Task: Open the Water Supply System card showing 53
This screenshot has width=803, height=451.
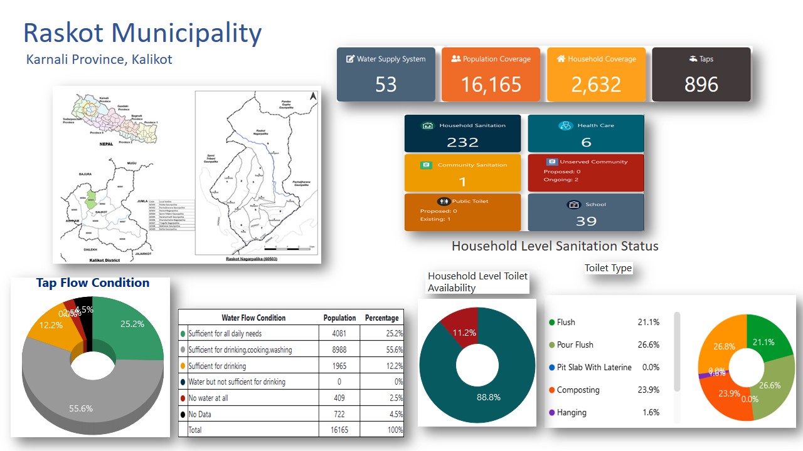Action: (x=386, y=75)
